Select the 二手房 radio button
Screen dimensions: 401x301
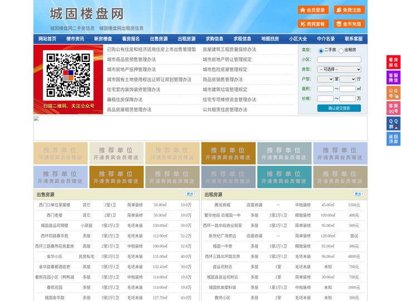click(x=321, y=51)
